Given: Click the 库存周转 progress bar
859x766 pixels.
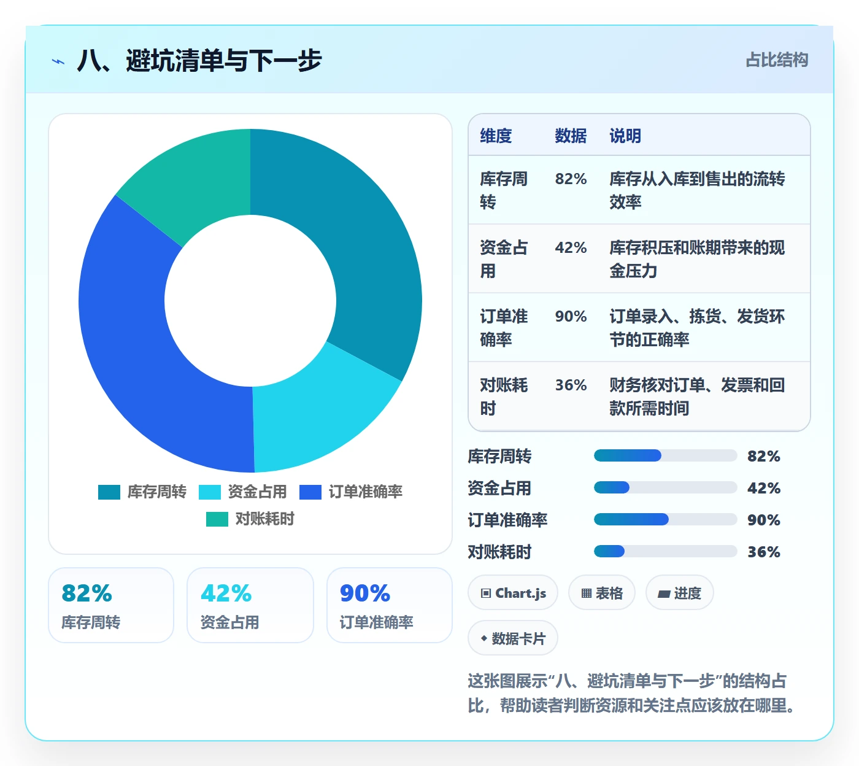Looking at the screenshot, I should coord(665,455).
